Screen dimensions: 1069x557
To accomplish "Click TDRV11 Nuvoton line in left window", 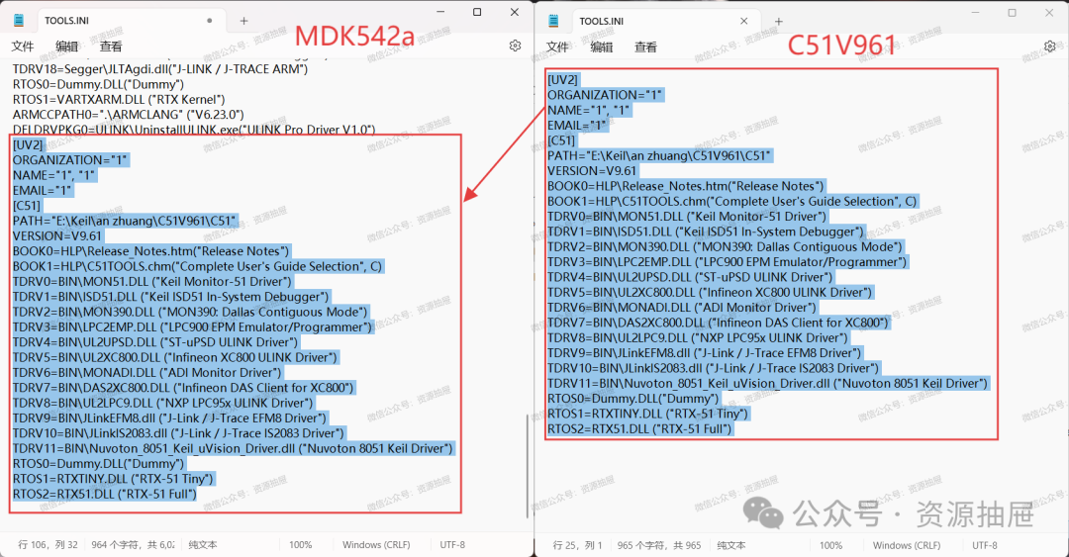I will 233,448.
